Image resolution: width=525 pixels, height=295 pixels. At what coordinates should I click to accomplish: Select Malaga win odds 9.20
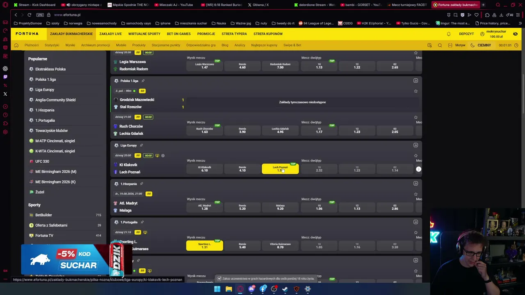pos(280,207)
